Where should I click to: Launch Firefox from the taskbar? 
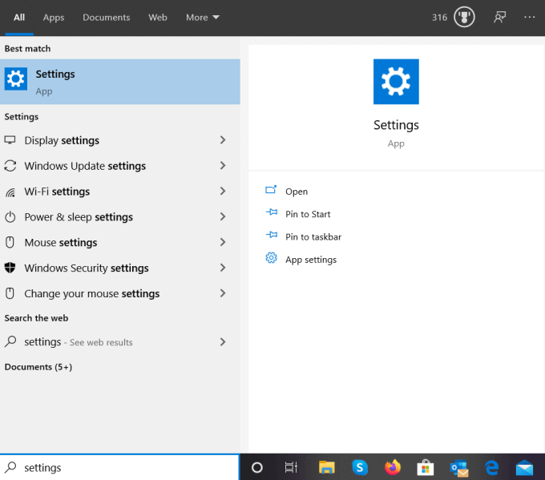point(393,467)
